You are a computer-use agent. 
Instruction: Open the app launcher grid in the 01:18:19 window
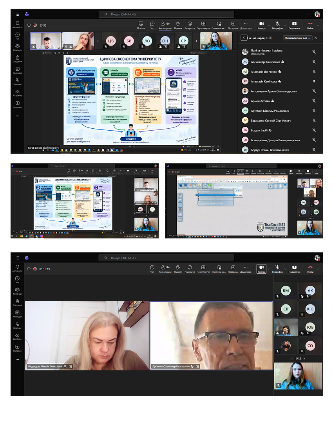17,258
